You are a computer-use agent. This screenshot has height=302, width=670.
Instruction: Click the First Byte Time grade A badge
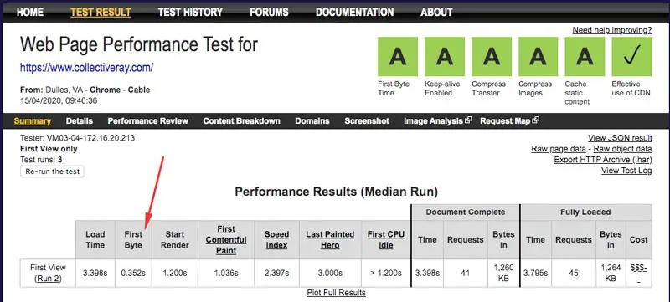(x=397, y=56)
